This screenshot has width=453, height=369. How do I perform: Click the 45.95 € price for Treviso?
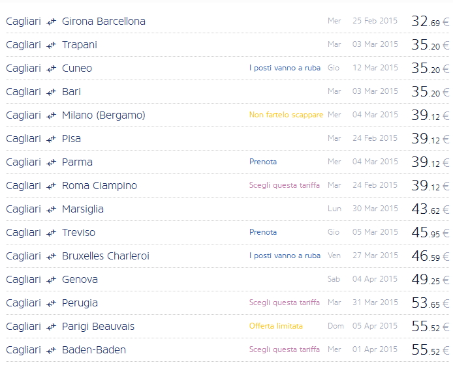tap(430, 233)
